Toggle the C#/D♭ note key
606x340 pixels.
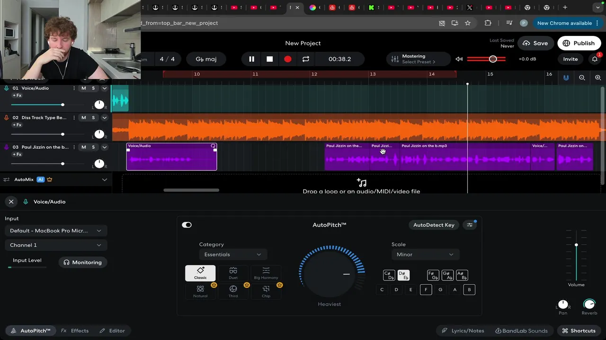[389, 275]
